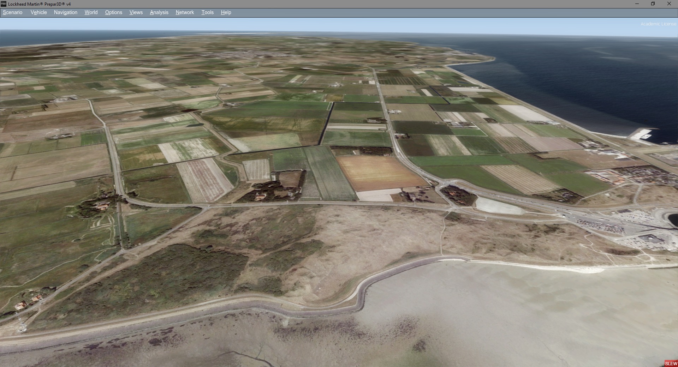The image size is (678, 367).
Task: Click the Prepar3D app icon in title bar
Action: pos(4,4)
